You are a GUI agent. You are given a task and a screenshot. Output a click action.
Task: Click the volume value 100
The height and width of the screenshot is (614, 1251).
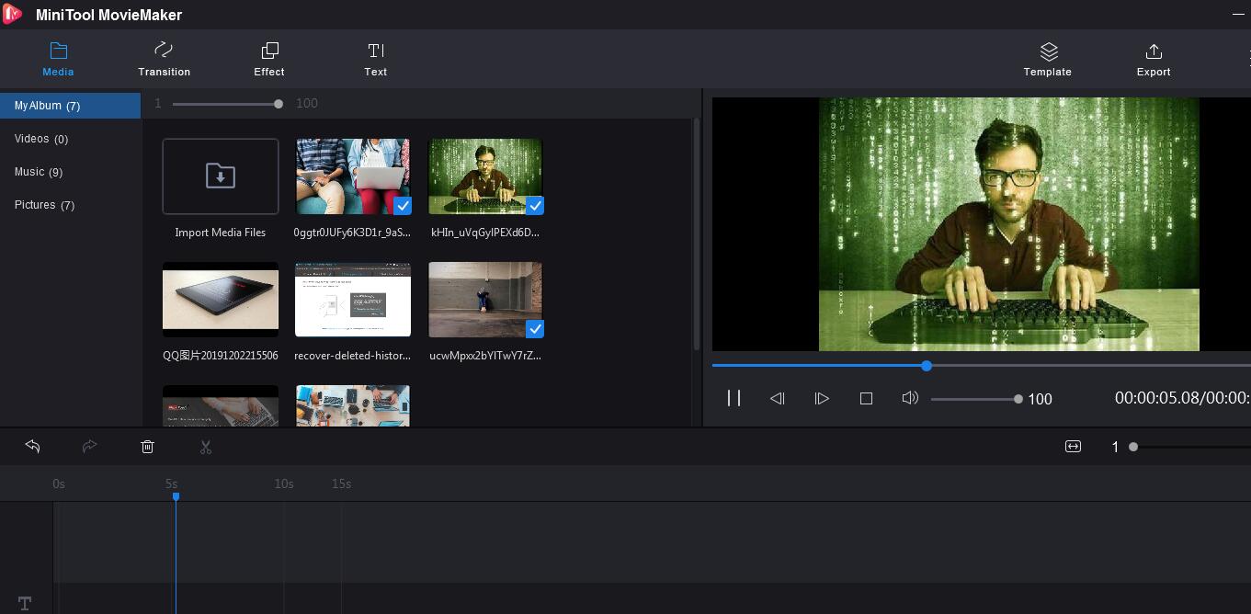click(1040, 399)
